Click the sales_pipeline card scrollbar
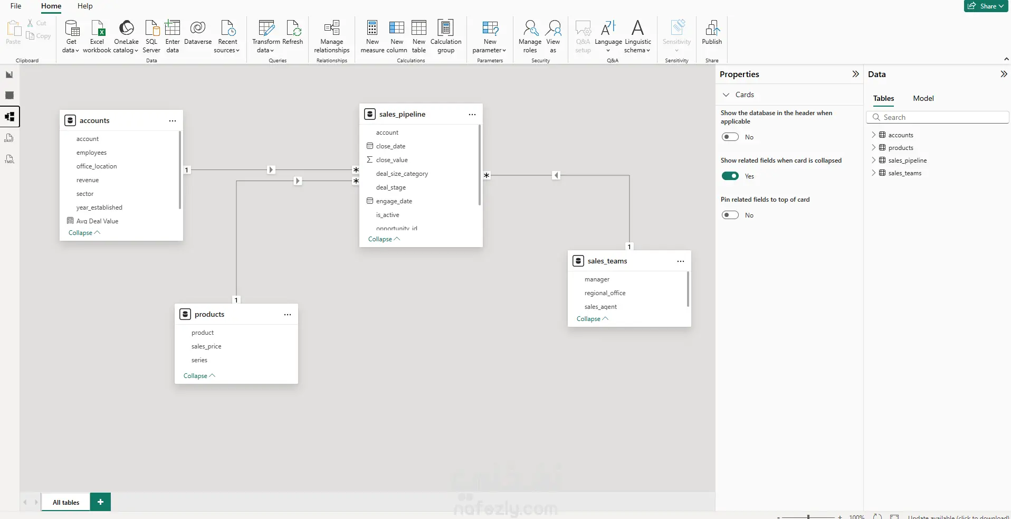 479,165
